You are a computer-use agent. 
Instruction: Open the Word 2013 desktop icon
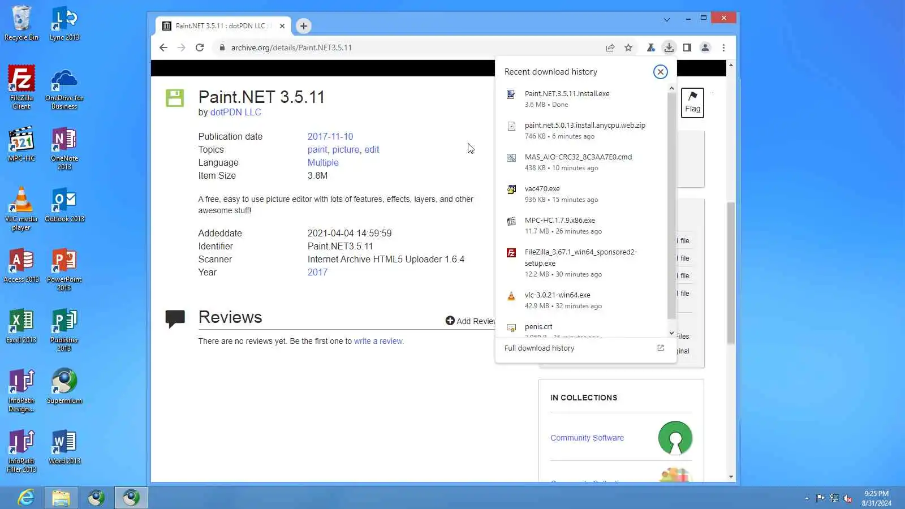(64, 447)
